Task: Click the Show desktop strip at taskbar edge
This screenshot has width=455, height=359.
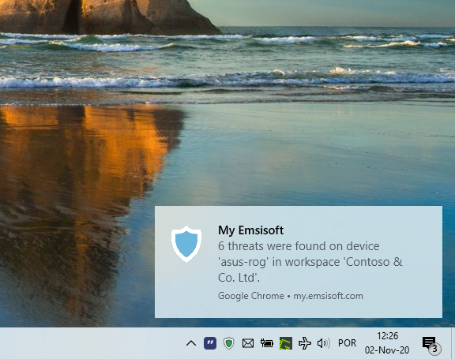Action: click(453, 343)
